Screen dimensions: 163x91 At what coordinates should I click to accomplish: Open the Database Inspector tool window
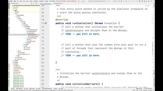[x=47, y=88]
